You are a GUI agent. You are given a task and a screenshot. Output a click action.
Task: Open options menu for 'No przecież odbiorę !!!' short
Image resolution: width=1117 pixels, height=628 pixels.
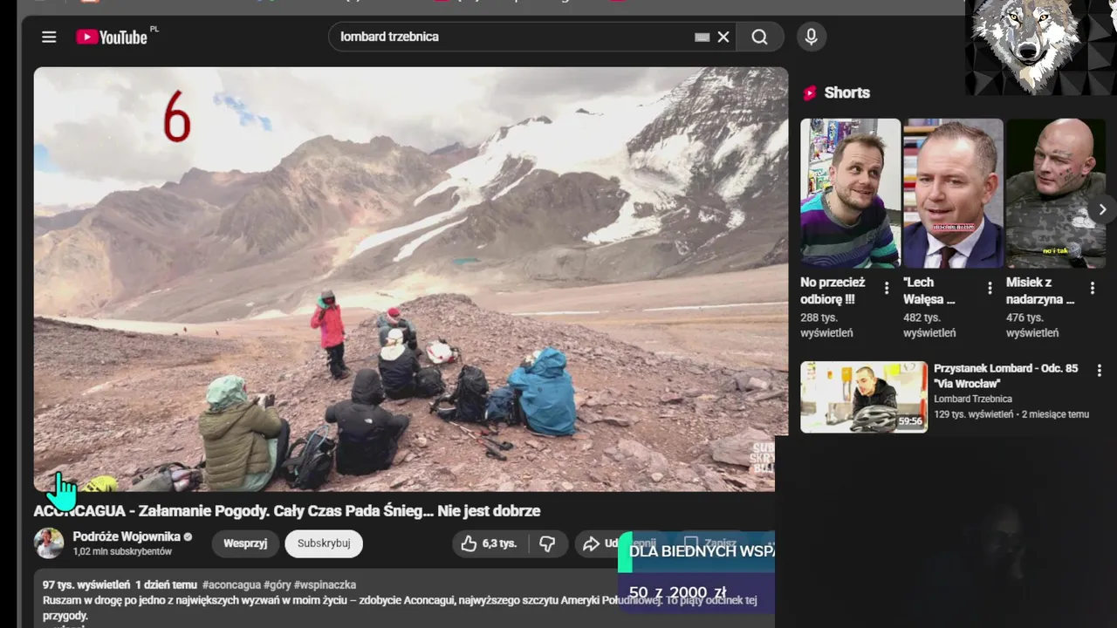click(887, 287)
